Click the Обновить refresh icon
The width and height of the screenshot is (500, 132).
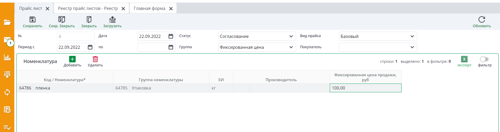482,20
